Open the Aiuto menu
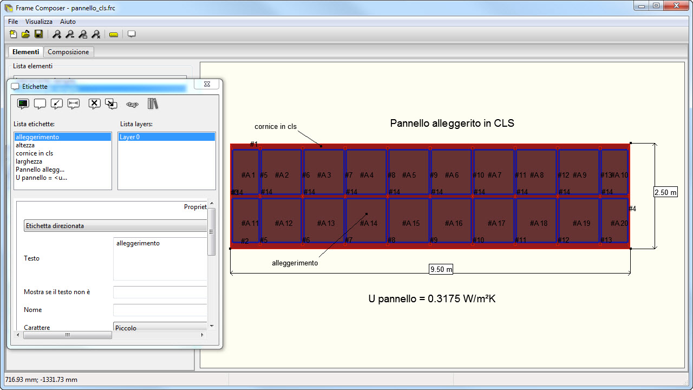693x390 pixels. coord(68,22)
